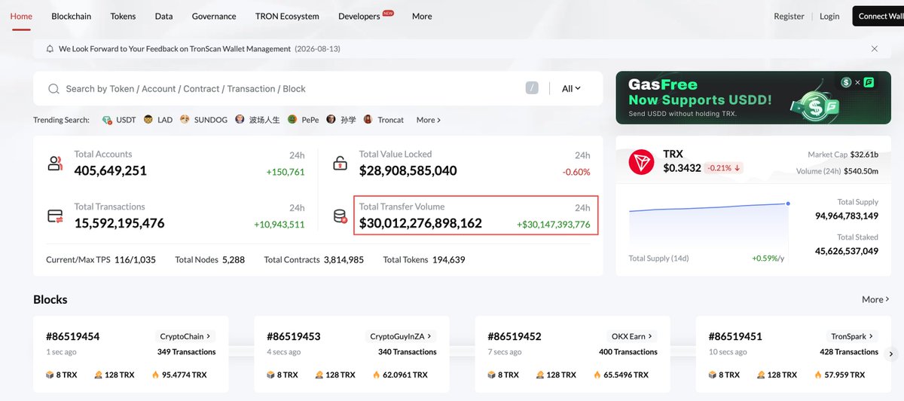Click Total Contracts 3,814,985
The height and width of the screenshot is (401, 904).
pyautogui.click(x=314, y=259)
